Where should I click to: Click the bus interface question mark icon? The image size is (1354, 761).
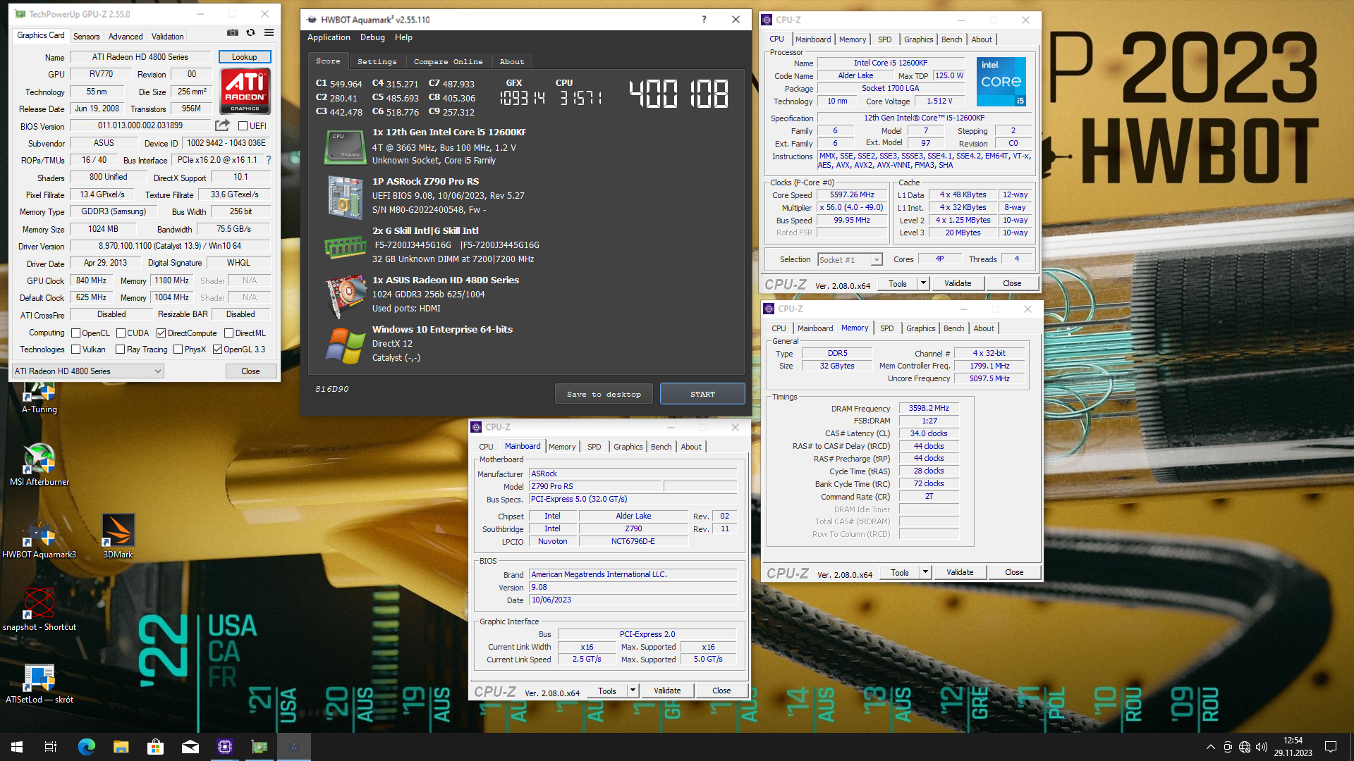pyautogui.click(x=268, y=160)
